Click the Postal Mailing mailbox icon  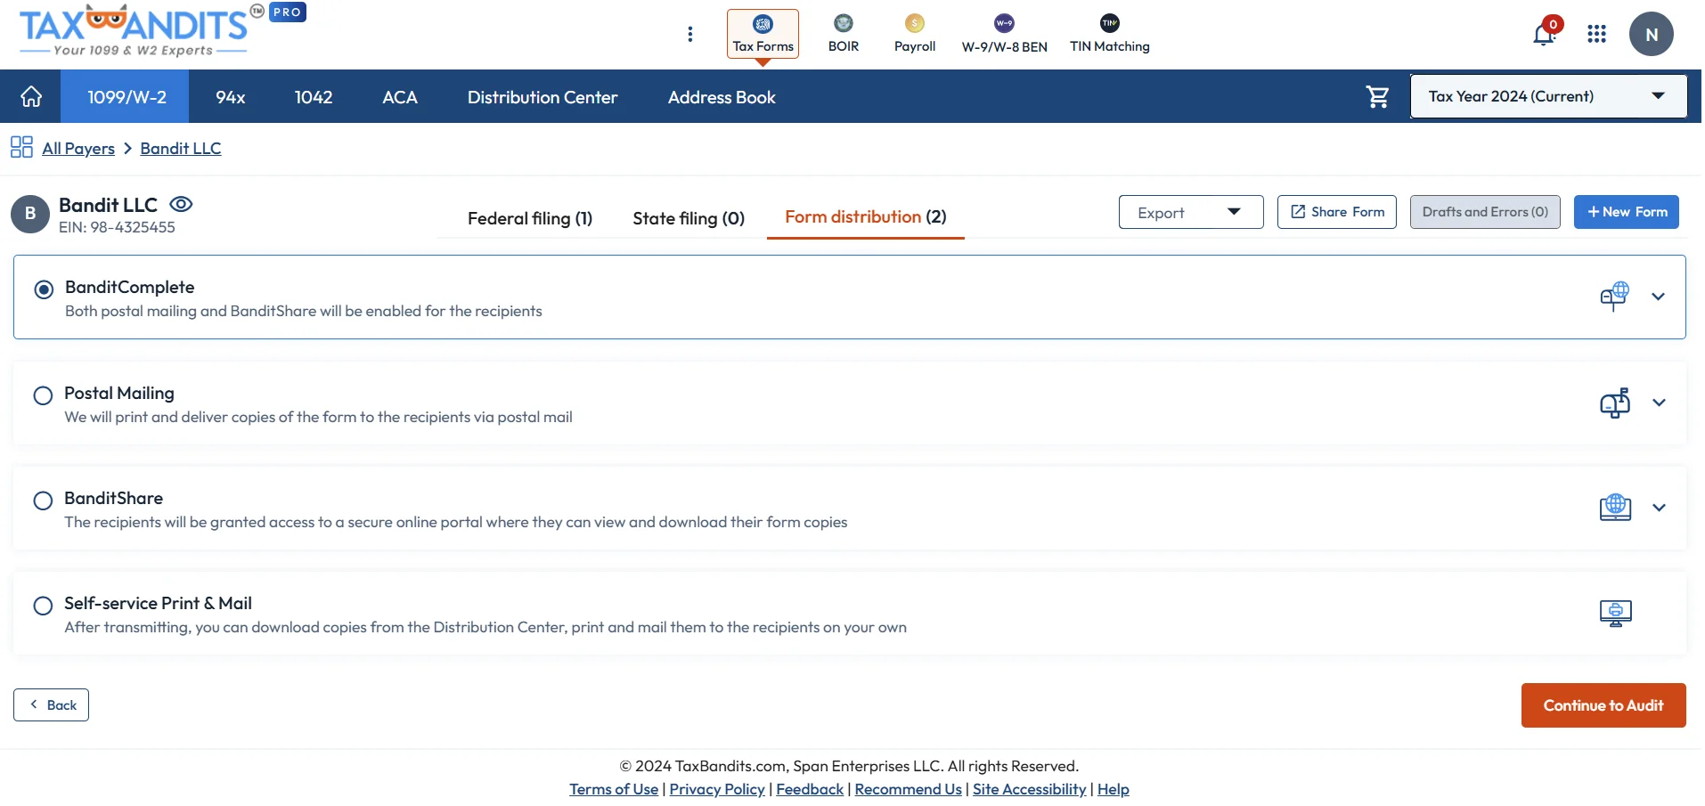coord(1615,403)
